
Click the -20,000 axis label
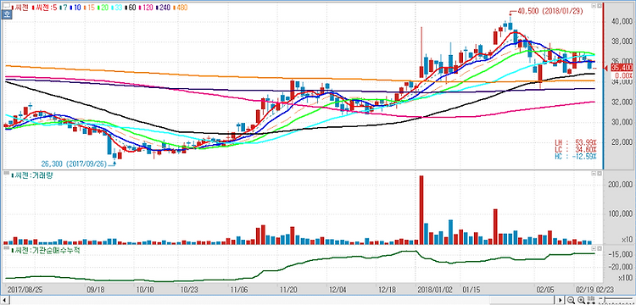click(x=620, y=267)
